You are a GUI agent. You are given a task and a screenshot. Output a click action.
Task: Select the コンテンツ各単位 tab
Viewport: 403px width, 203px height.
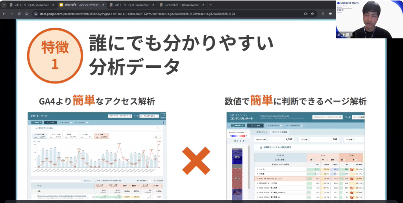click(279, 132)
